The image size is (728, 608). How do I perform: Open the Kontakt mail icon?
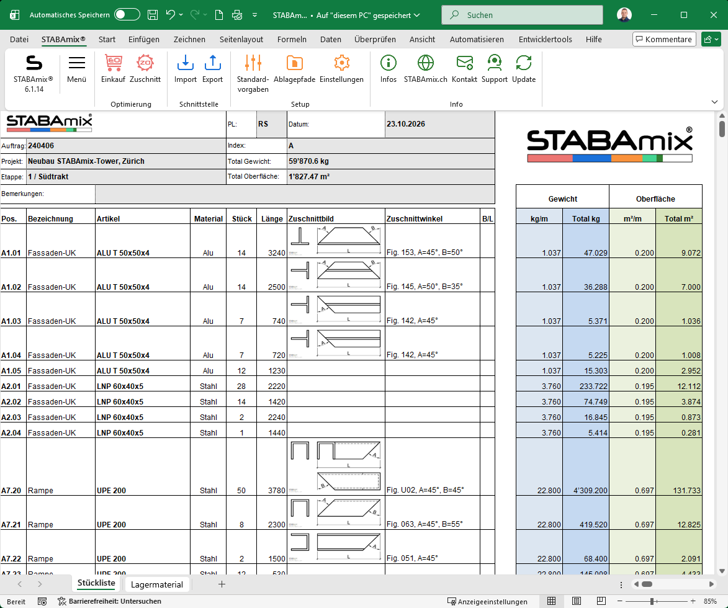coord(464,69)
